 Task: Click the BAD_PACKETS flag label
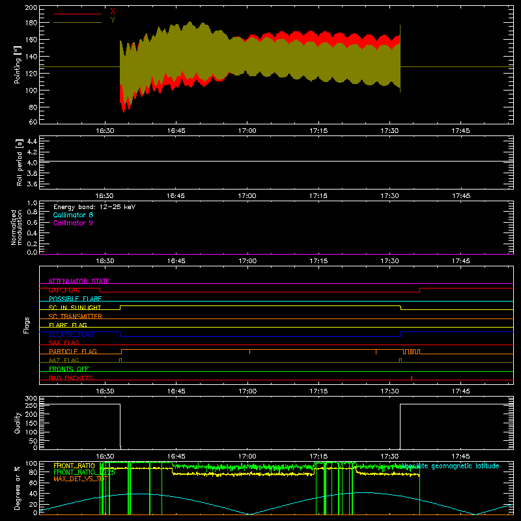click(71, 378)
